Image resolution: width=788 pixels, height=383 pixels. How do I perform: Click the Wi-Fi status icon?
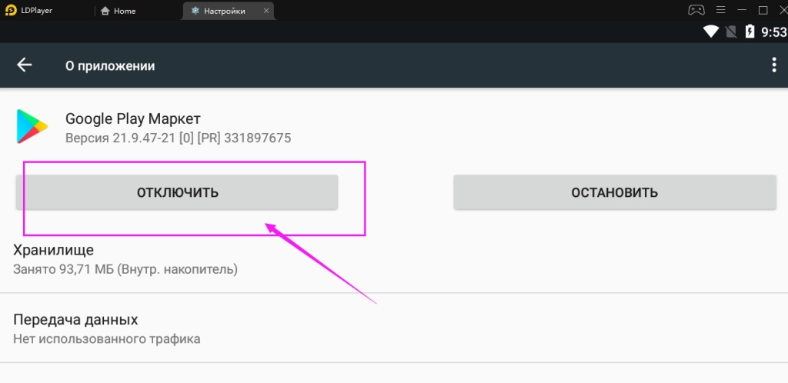(711, 32)
